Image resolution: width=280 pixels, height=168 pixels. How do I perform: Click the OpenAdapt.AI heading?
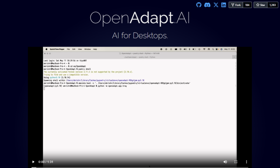[x=140, y=18]
